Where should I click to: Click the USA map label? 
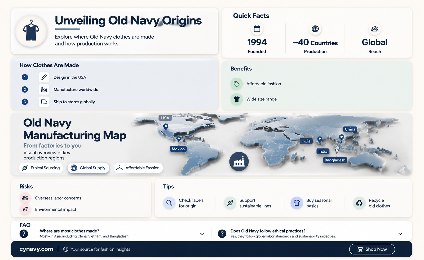[165, 118]
